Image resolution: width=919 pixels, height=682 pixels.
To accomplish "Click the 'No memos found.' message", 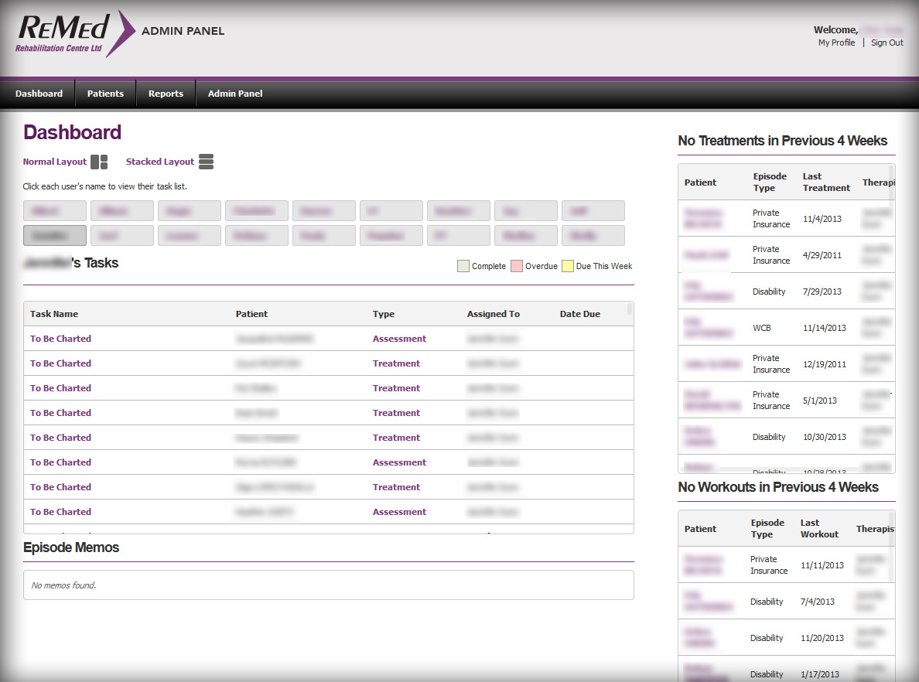I will [64, 585].
